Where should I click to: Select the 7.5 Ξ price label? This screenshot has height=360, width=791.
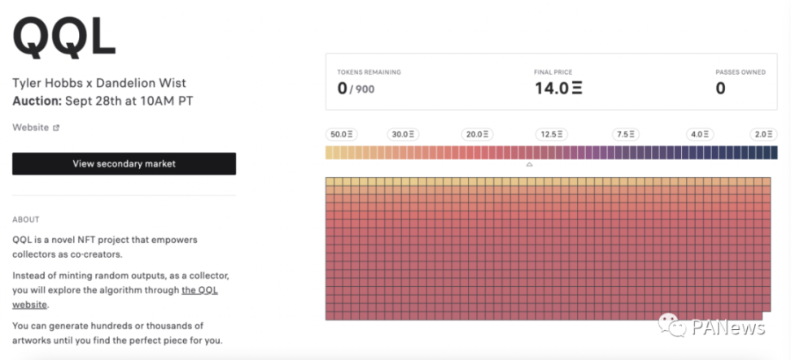(x=626, y=134)
